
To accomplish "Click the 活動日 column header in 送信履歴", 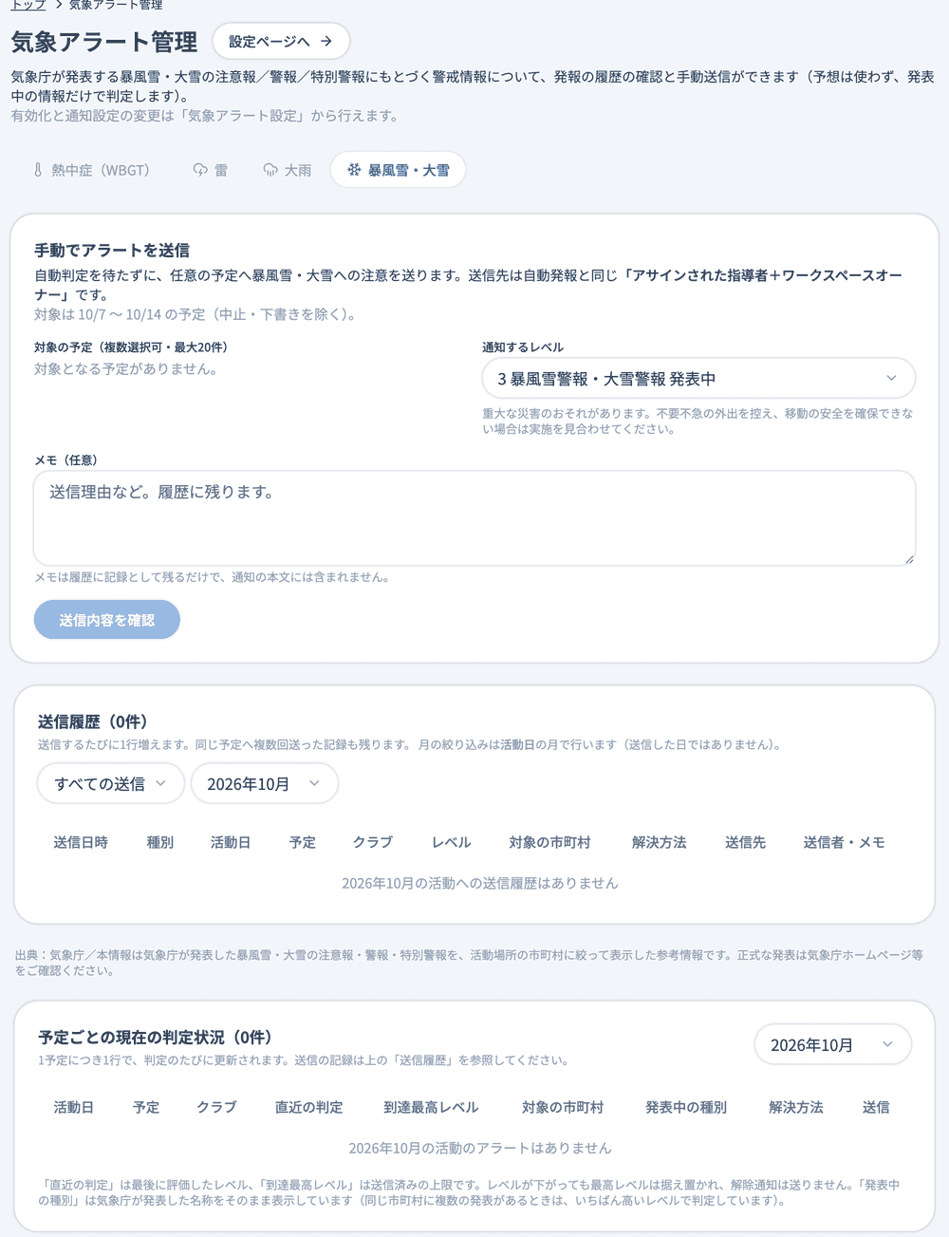I will coord(231,842).
